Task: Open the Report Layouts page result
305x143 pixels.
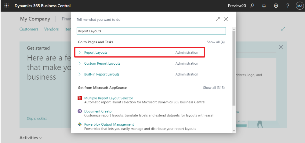Action: tap(96, 52)
